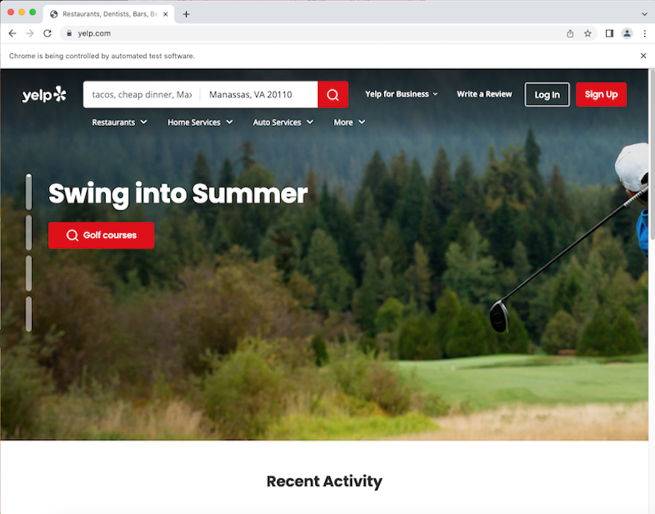Click the location field showing Manassas, VA
This screenshot has width=655, height=514.
click(x=259, y=94)
